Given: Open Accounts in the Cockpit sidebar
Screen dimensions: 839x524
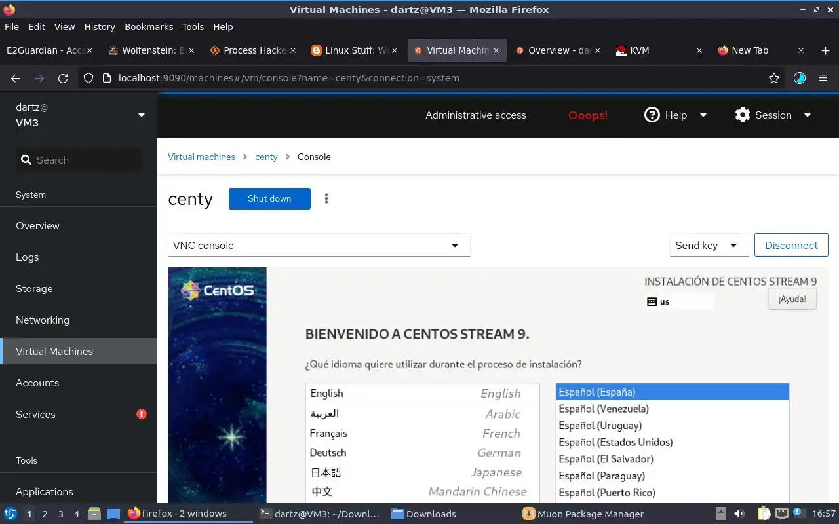Looking at the screenshot, I should click(79, 383).
